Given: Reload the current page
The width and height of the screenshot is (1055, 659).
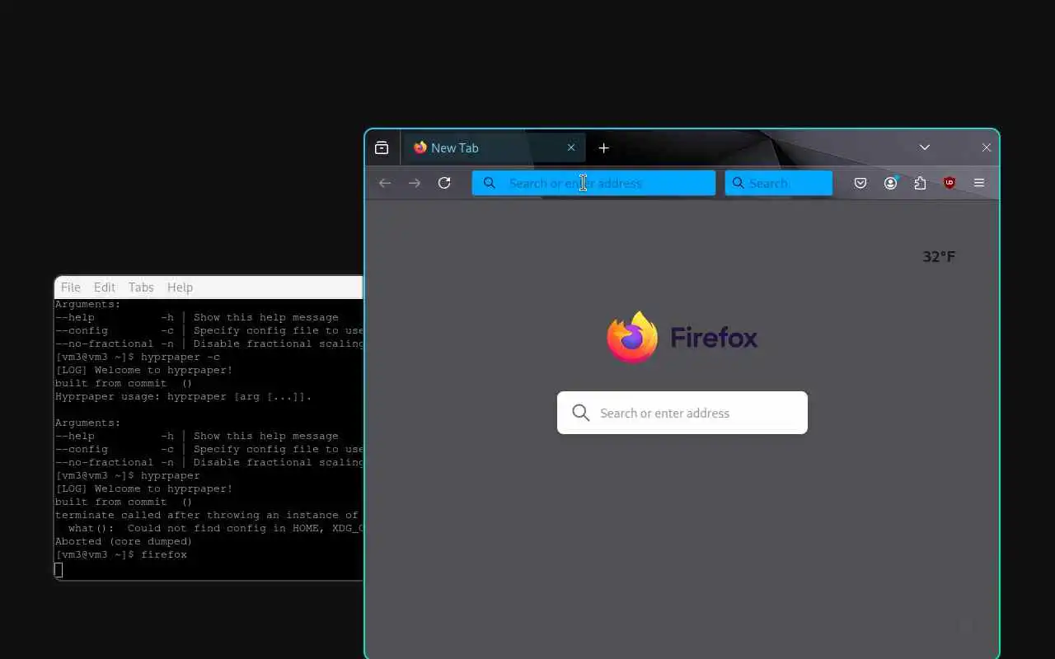Looking at the screenshot, I should tap(444, 183).
